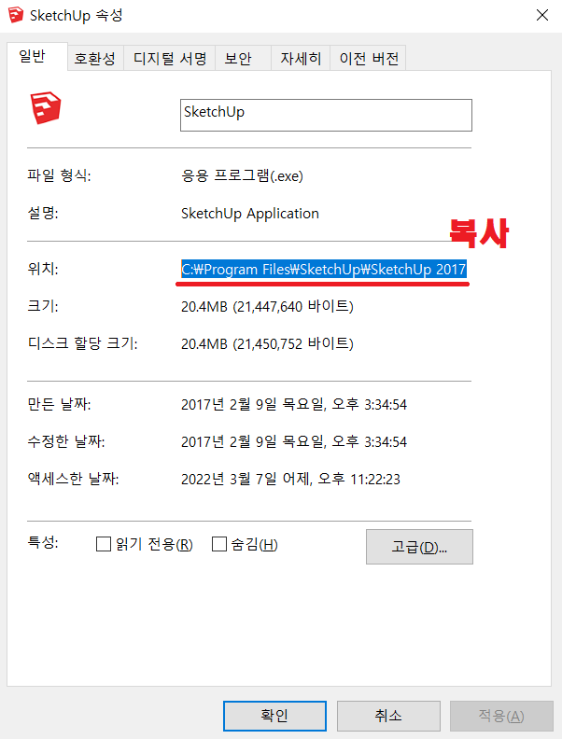Image resolution: width=562 pixels, height=739 pixels.
Task: Toggle the 숨김 hidden checkbox
Action: click(x=219, y=544)
